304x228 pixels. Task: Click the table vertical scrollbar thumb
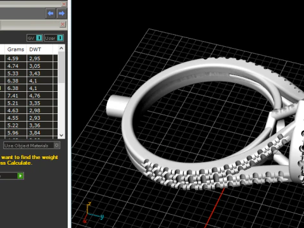[61, 68]
